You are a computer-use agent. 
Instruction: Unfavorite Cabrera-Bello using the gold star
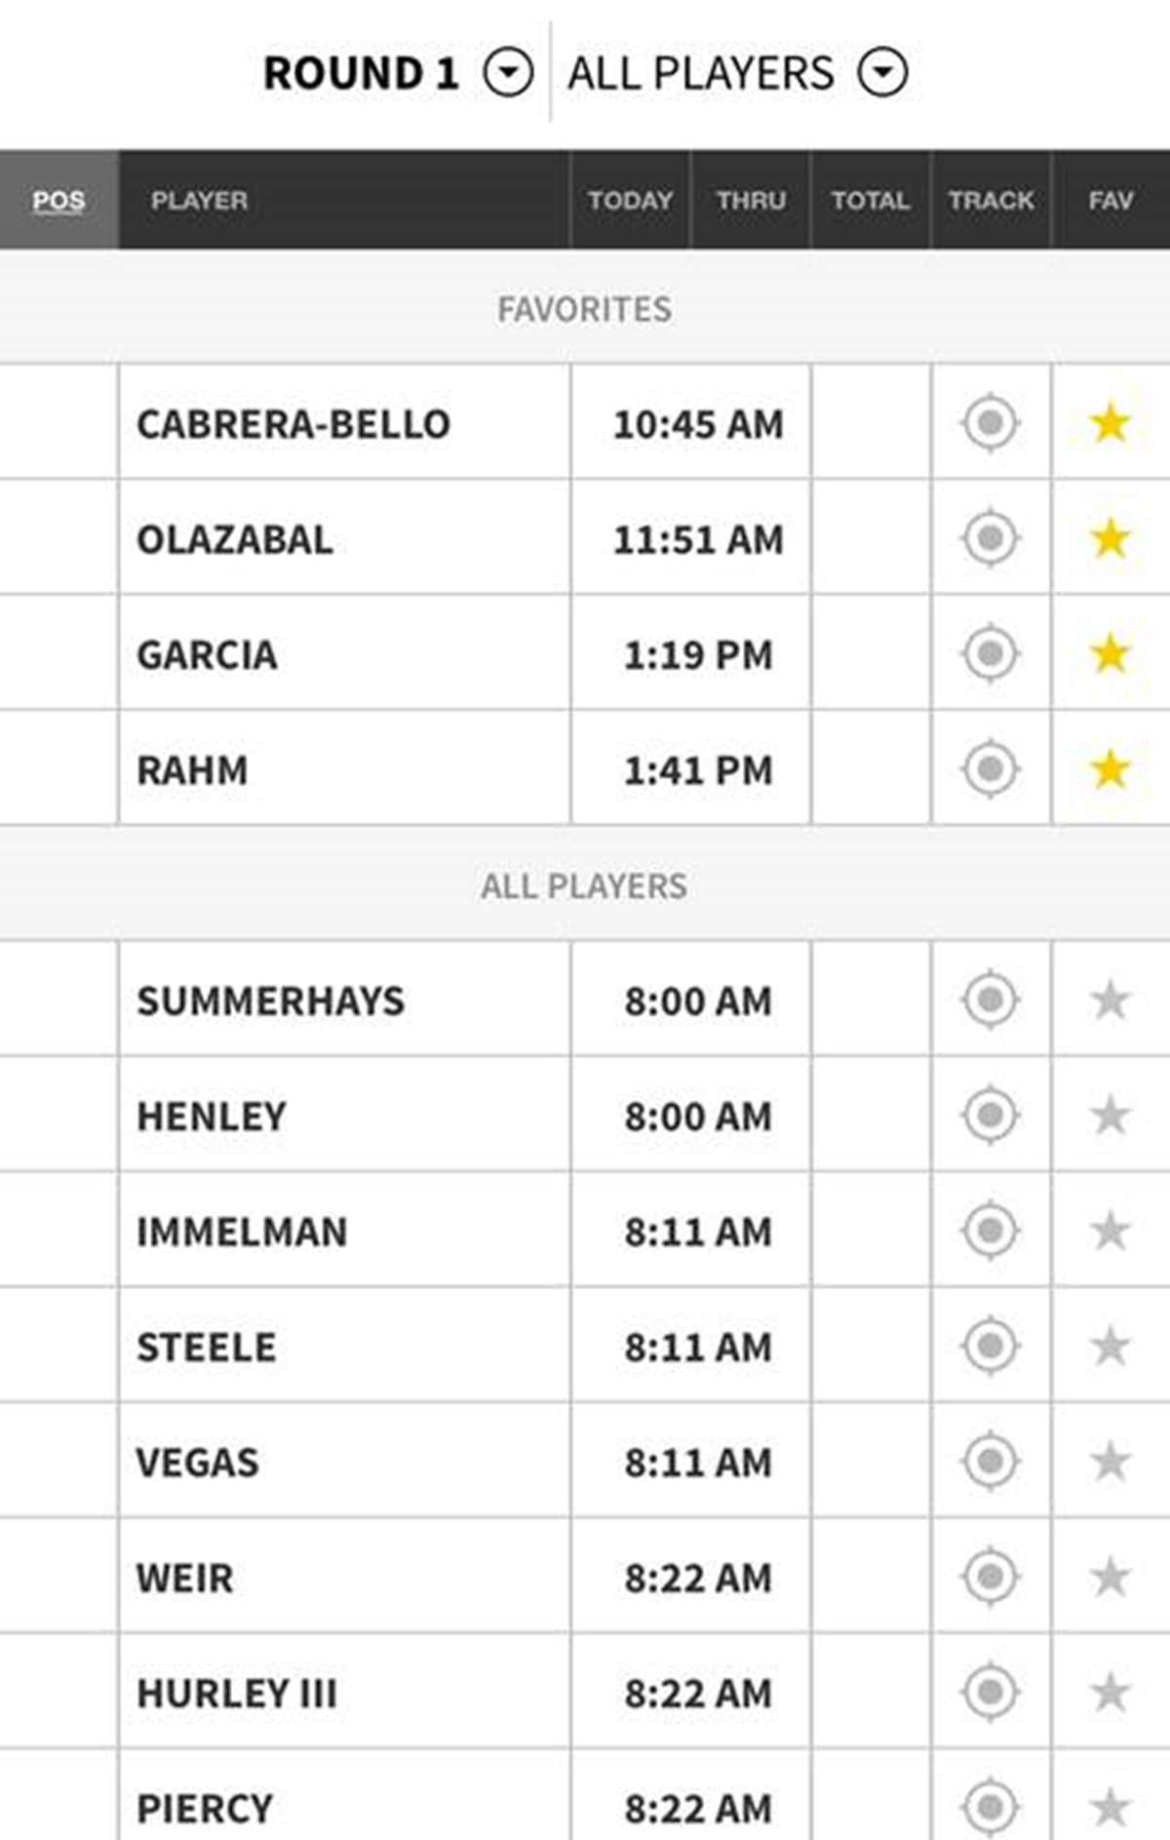click(x=1111, y=423)
